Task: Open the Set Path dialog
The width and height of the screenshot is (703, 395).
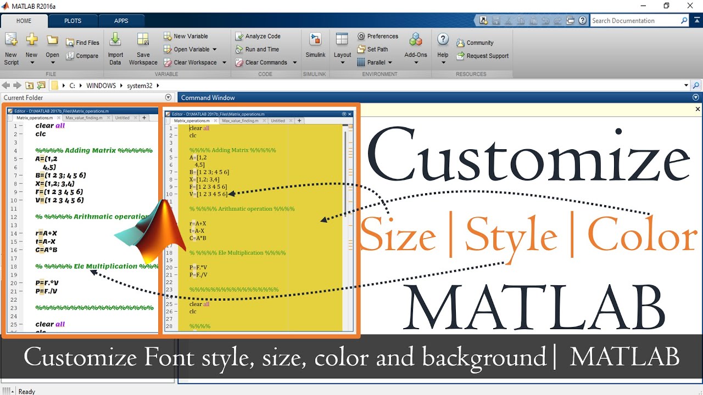Action: tap(373, 49)
